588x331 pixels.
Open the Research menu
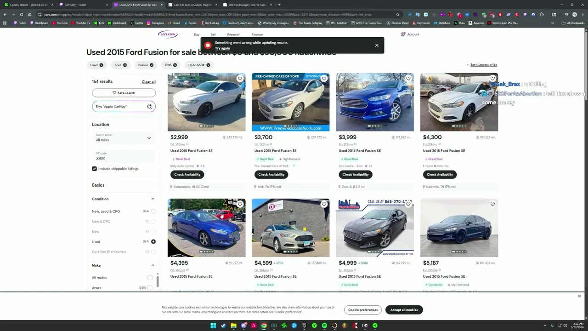[233, 34]
